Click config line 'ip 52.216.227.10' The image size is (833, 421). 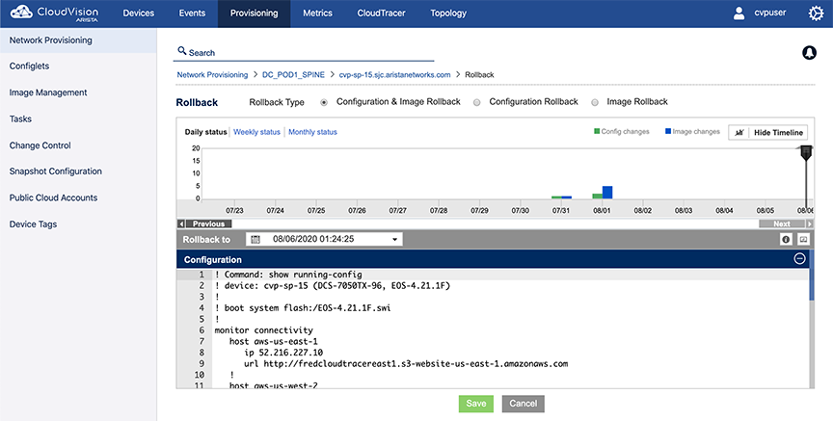click(x=283, y=353)
